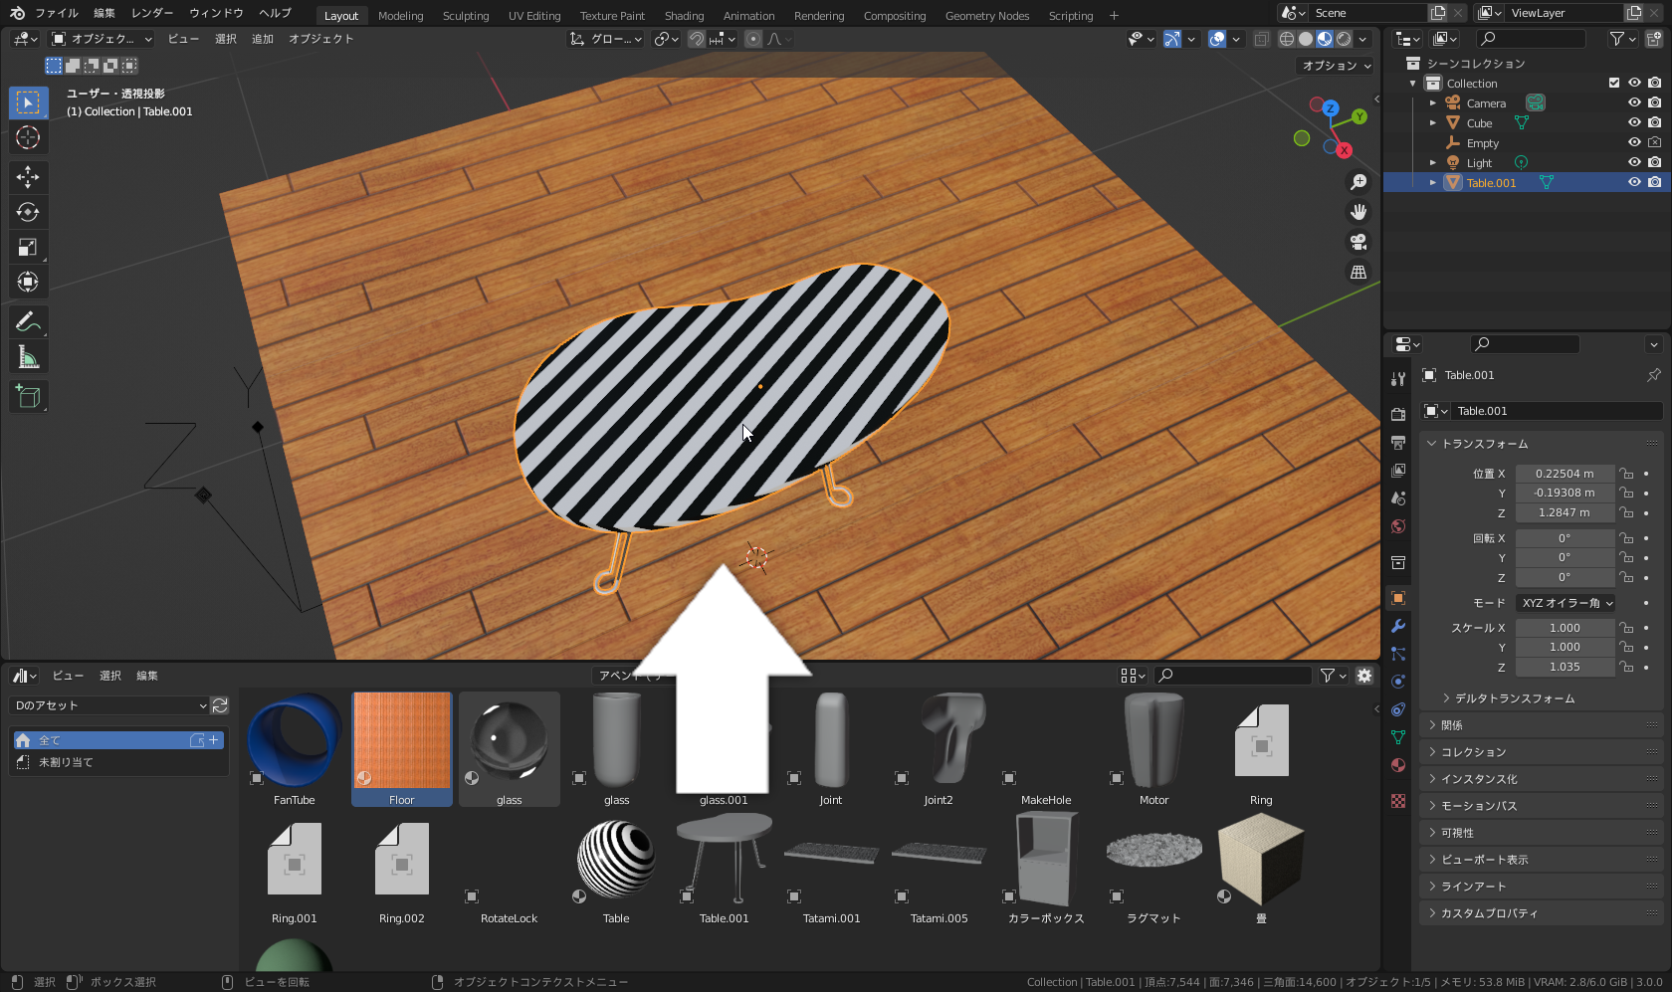This screenshot has height=992, width=1672.
Task: Toggle viewport visibility of Light
Action: [x=1634, y=162]
